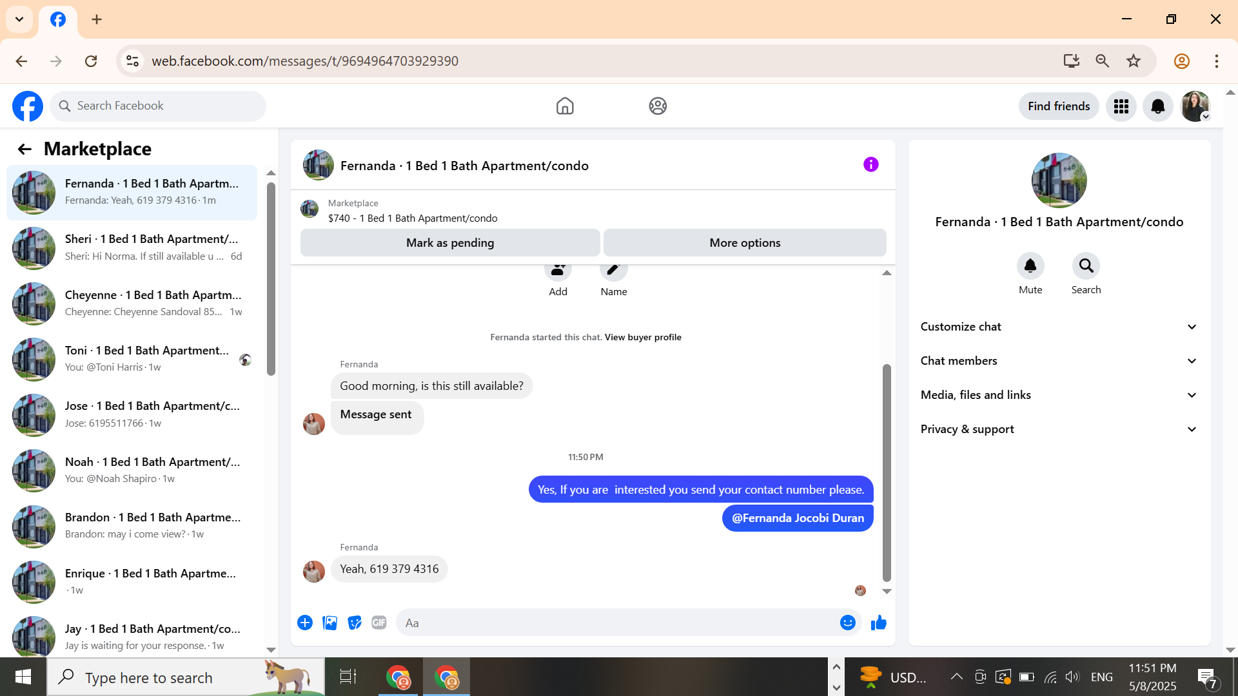View site information icon in address bar

(132, 61)
